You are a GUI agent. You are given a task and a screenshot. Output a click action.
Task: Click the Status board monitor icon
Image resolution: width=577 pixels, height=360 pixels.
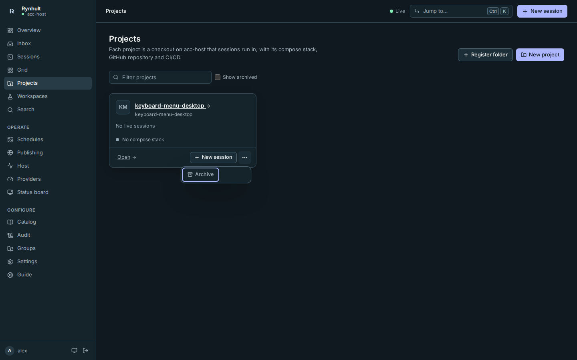(x=10, y=192)
